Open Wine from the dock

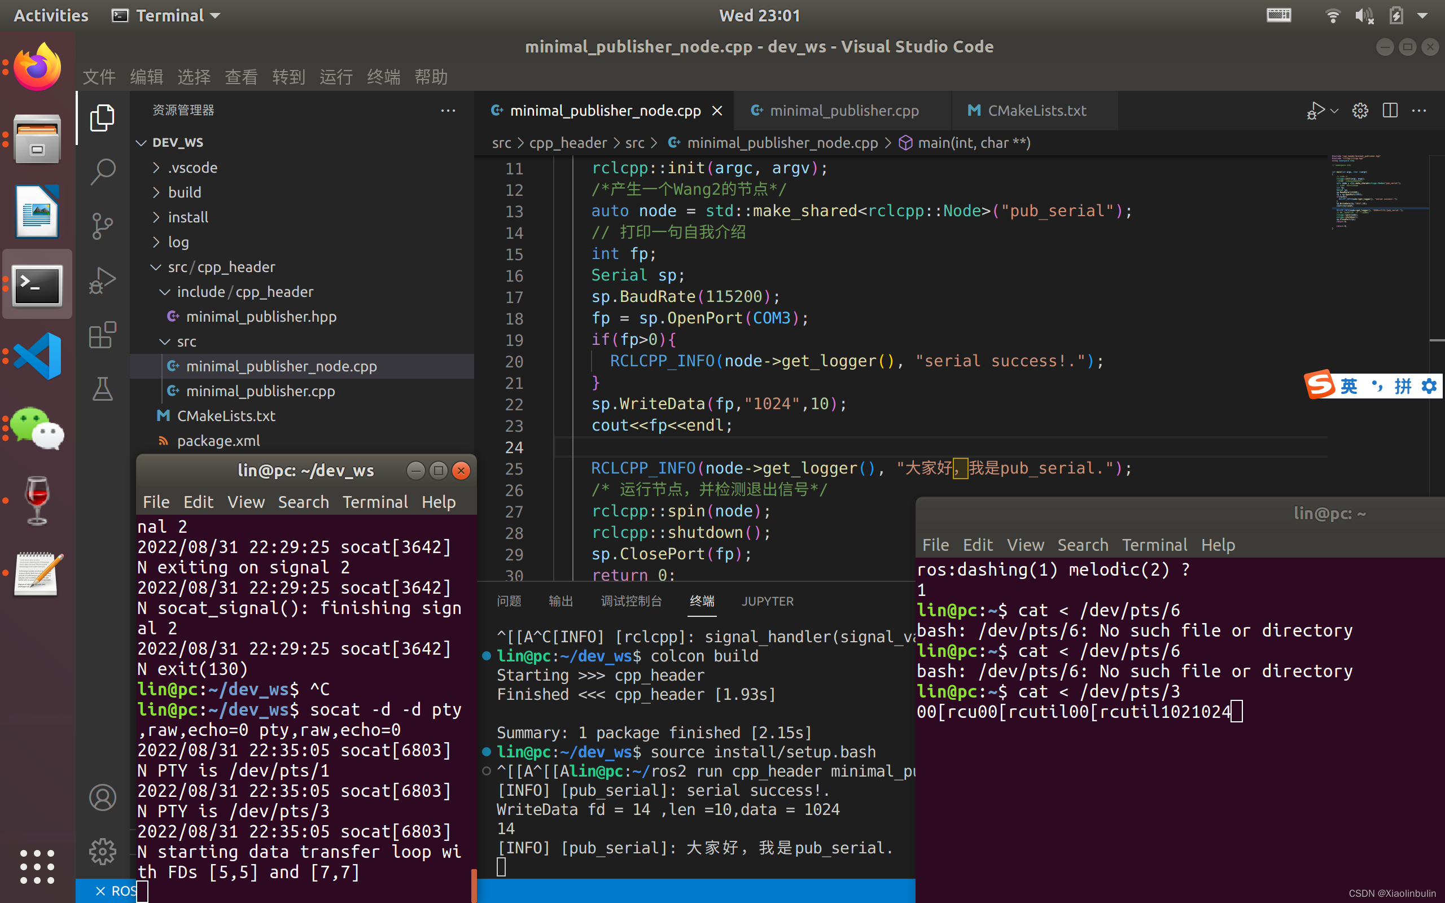click(37, 501)
